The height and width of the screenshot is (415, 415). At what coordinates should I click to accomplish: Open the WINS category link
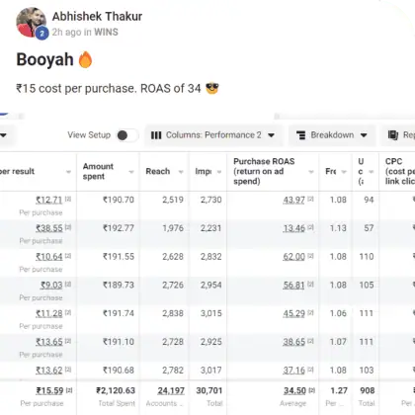pos(106,32)
